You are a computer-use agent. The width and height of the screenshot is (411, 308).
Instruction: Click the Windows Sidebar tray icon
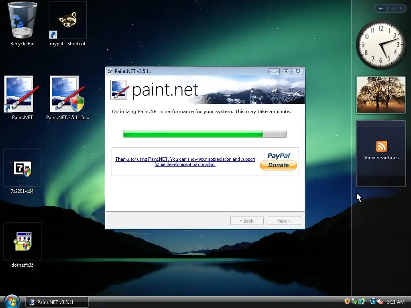(x=362, y=302)
